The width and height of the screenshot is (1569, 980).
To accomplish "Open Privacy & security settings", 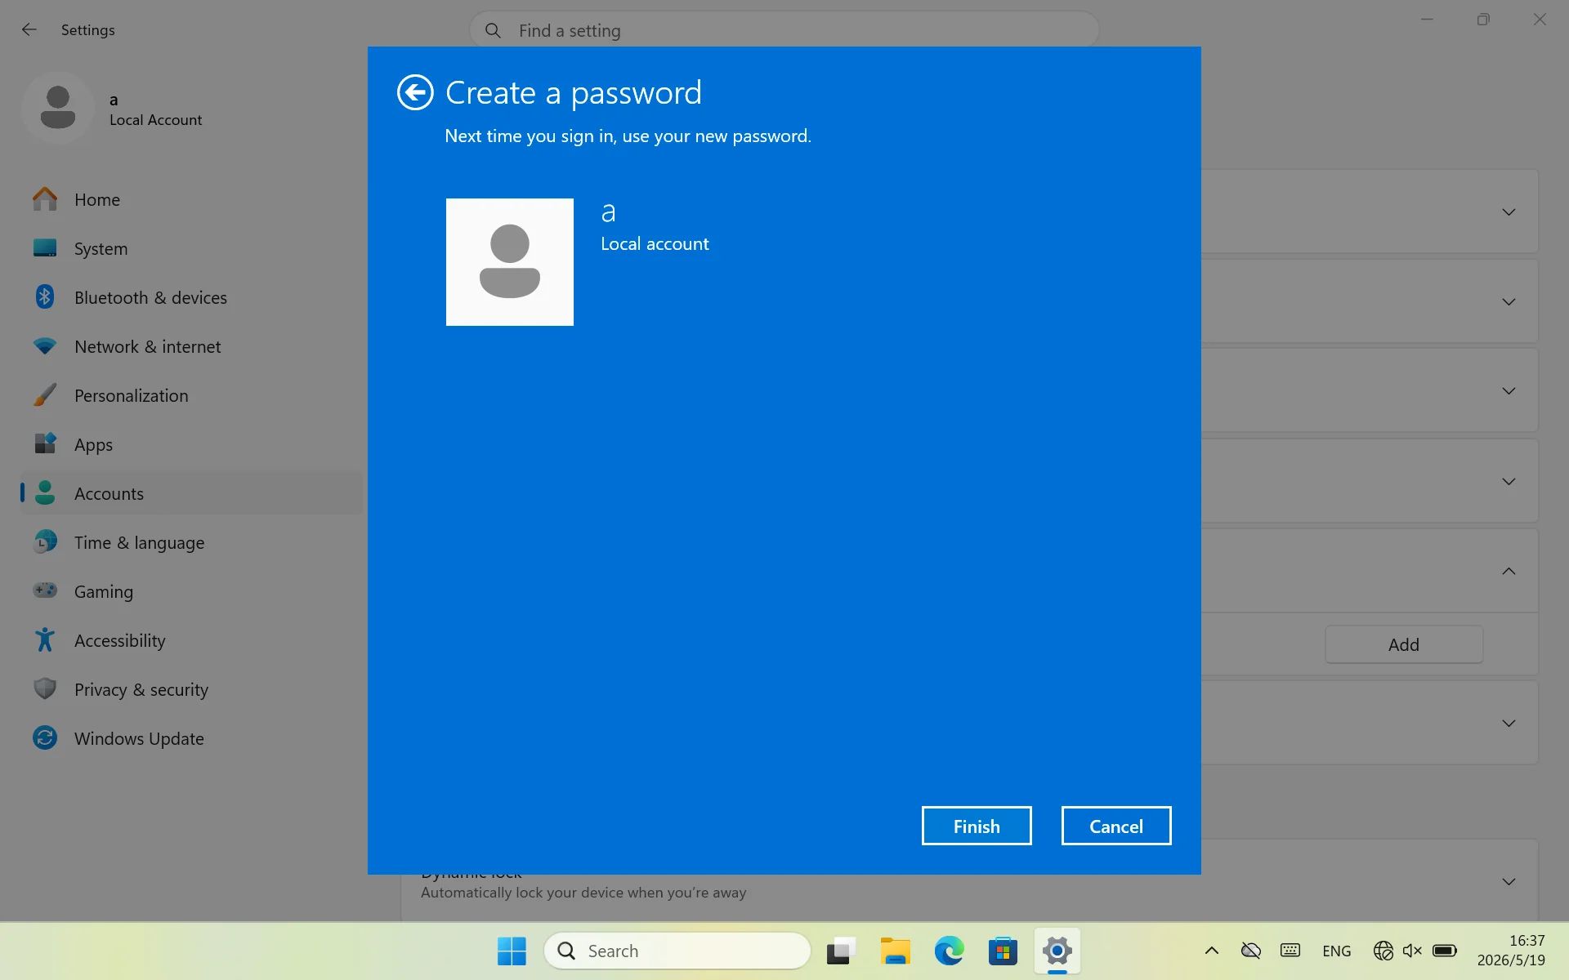I will (191, 689).
